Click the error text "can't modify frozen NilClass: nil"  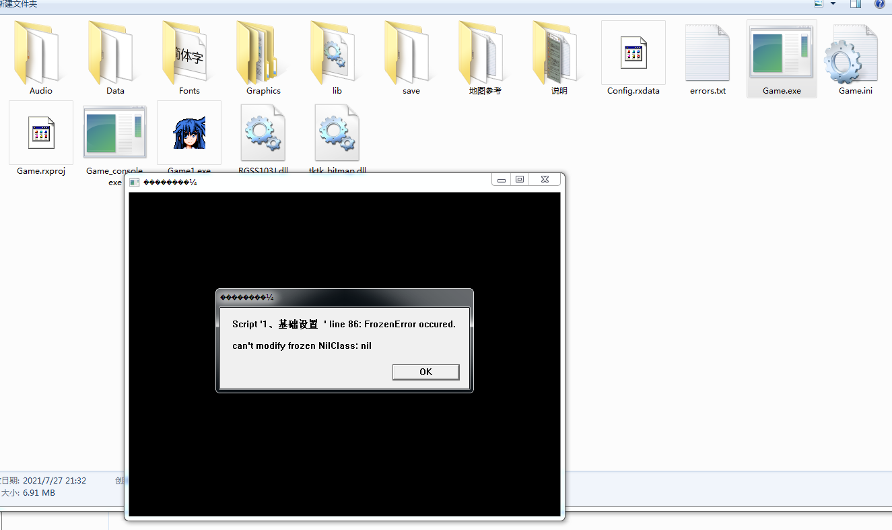[x=302, y=346]
